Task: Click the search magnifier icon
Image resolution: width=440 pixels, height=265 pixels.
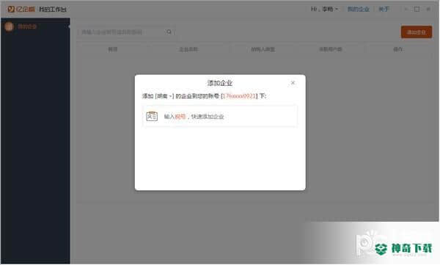Action: click(169, 32)
